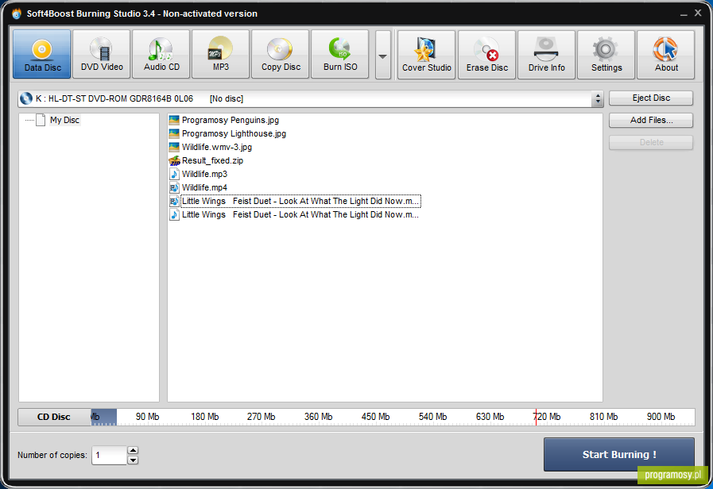Click the drive list spinner arrows
The image size is (713, 489).
tap(598, 98)
